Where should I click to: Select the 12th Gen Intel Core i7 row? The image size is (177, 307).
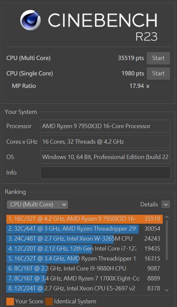point(84,248)
